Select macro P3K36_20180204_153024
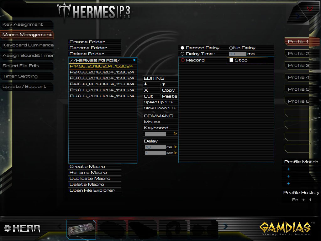321x241 pixels. pyautogui.click(x=103, y=78)
